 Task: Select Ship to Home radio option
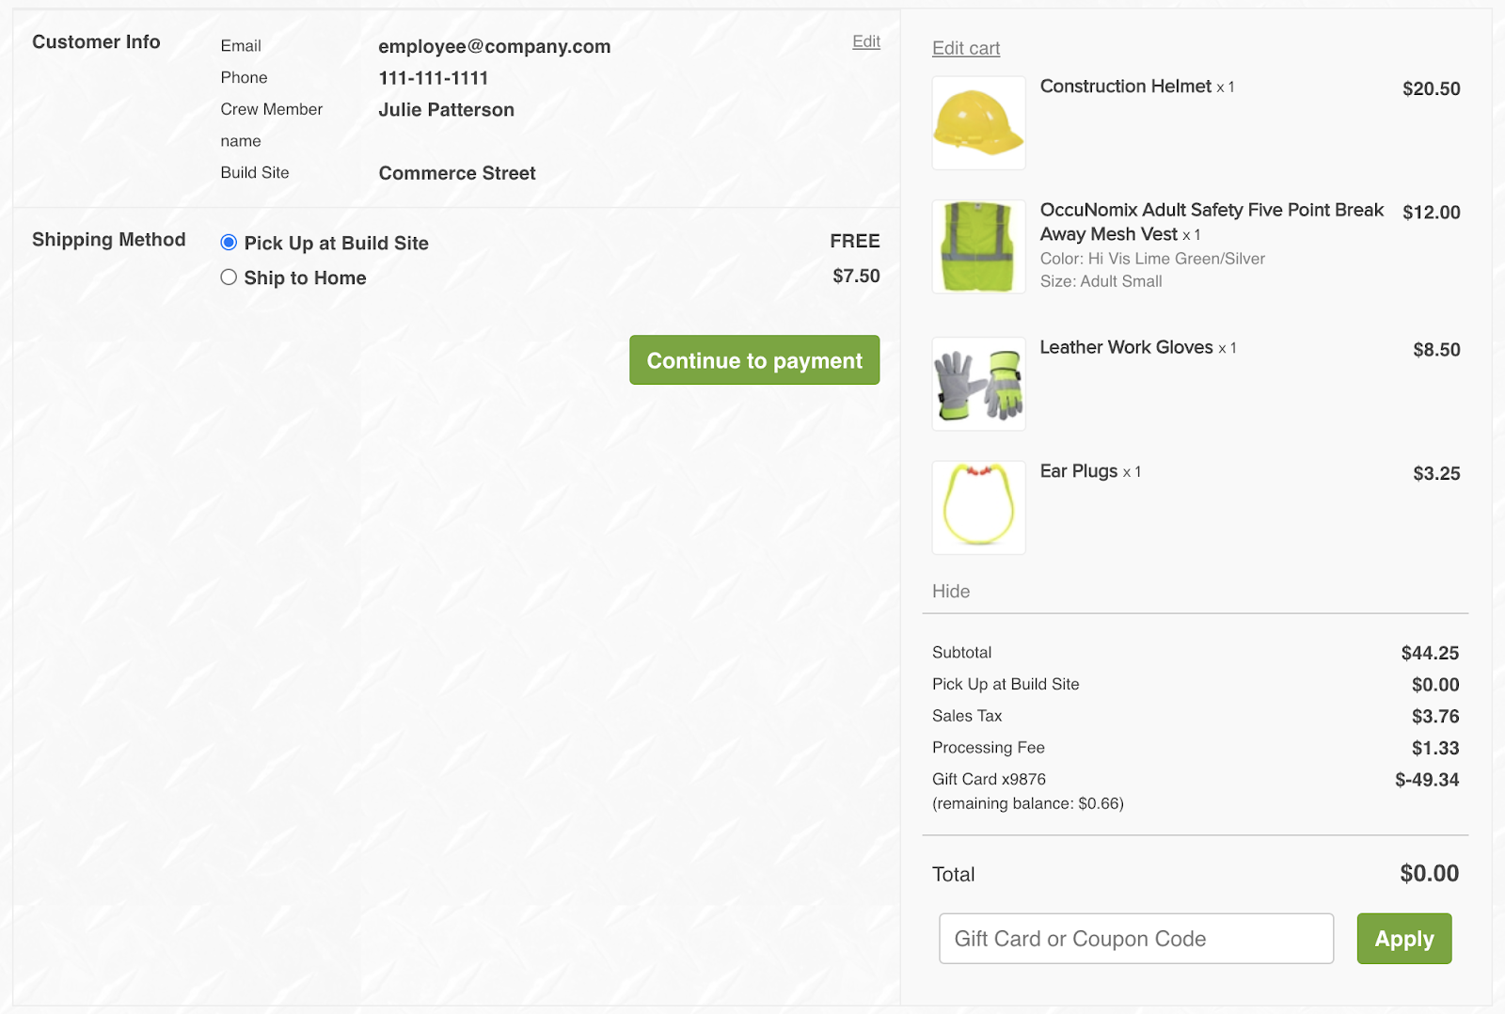pos(229,277)
